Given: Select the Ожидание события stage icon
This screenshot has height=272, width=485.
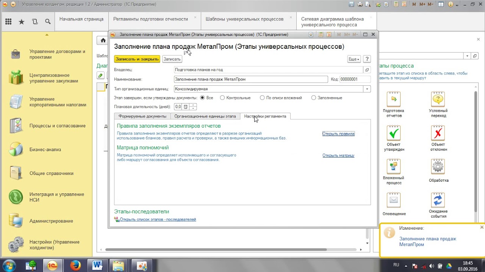Looking at the screenshot, I should pos(438,200).
